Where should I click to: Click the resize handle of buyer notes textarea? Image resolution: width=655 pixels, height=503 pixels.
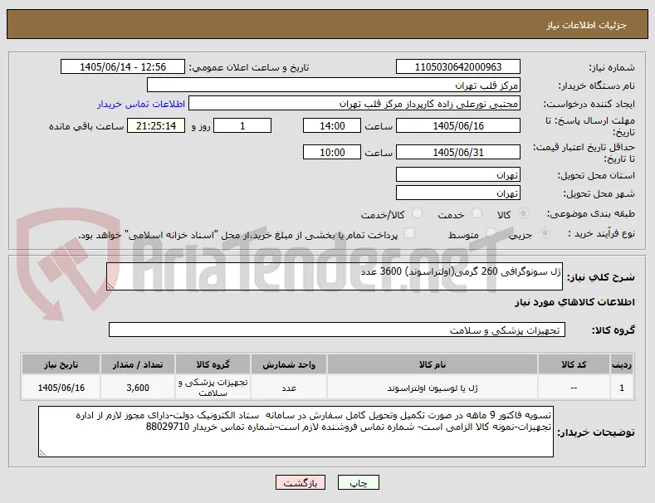(x=42, y=453)
